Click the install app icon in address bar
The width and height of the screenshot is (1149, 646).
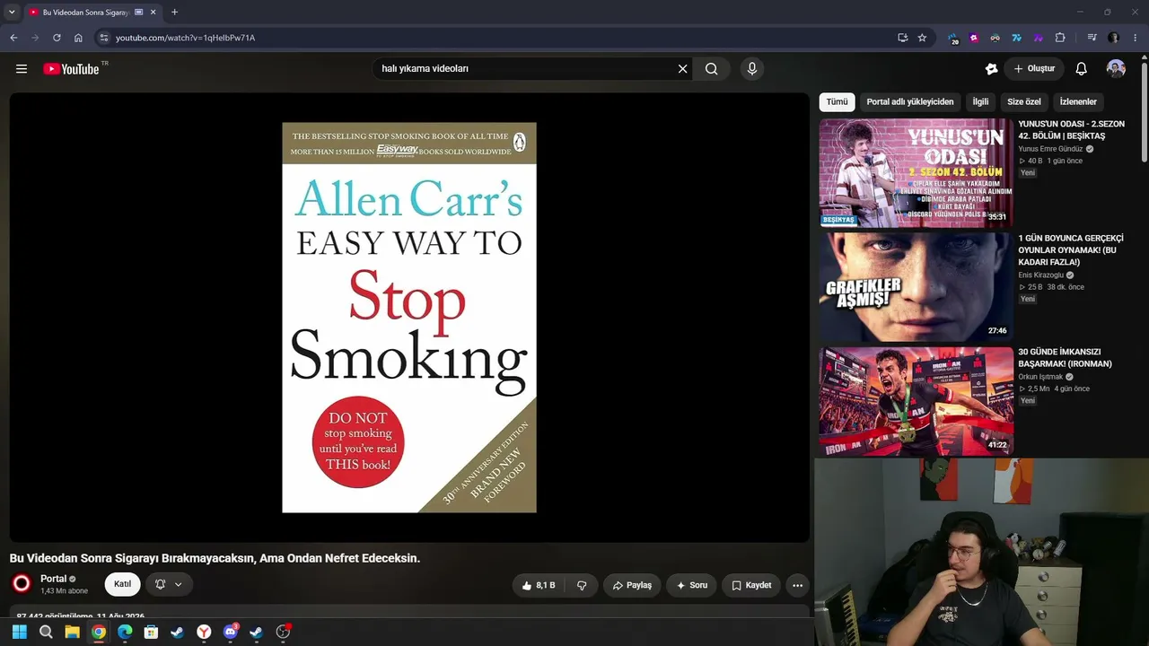902,38
